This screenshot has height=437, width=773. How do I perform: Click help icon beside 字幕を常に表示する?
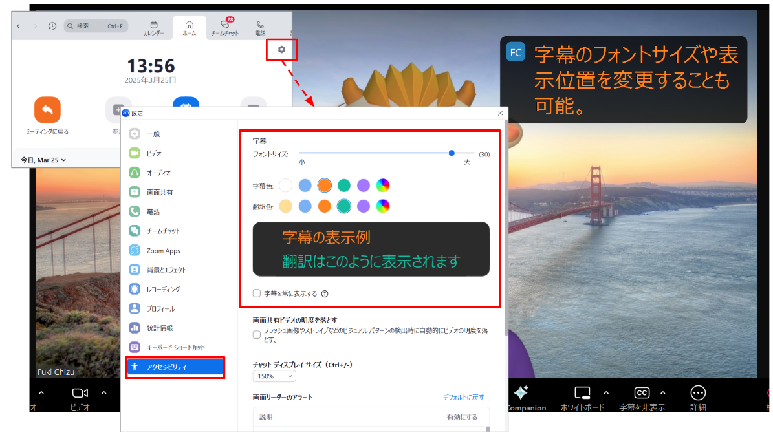(x=325, y=293)
